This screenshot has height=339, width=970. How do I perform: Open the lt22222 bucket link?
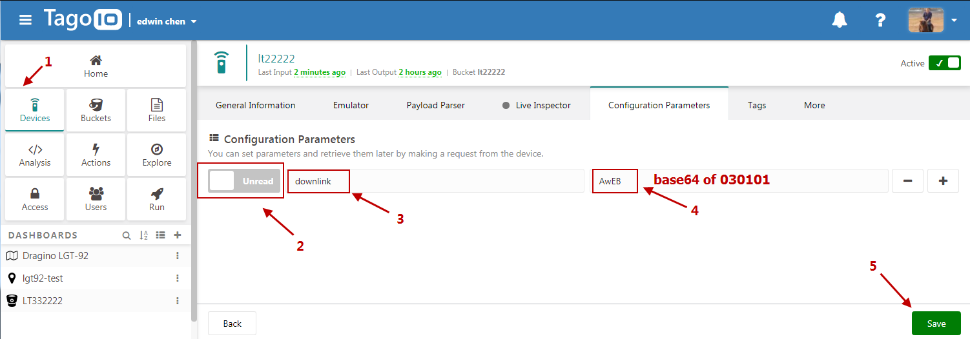491,72
